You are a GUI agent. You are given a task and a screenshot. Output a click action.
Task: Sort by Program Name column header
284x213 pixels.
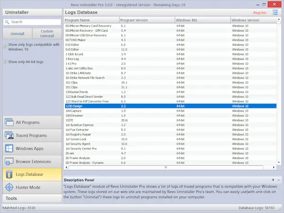click(x=91, y=20)
